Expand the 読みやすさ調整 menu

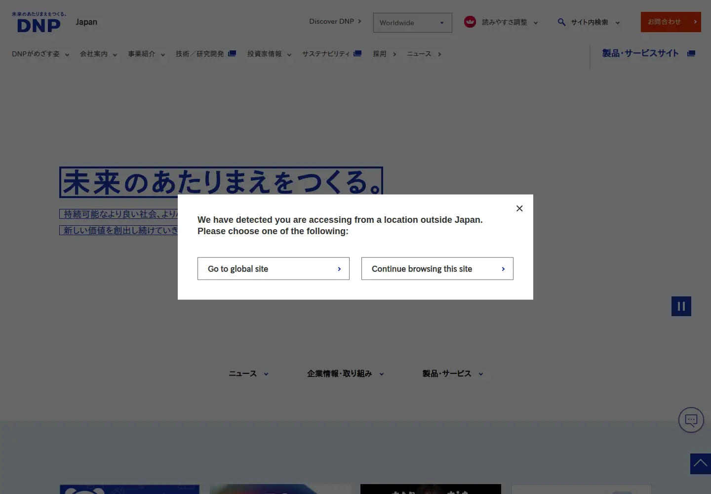click(510, 22)
